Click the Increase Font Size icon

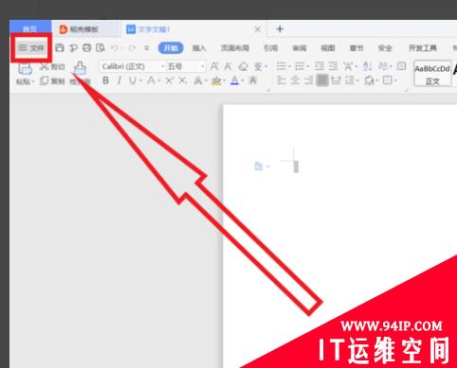[x=214, y=66]
